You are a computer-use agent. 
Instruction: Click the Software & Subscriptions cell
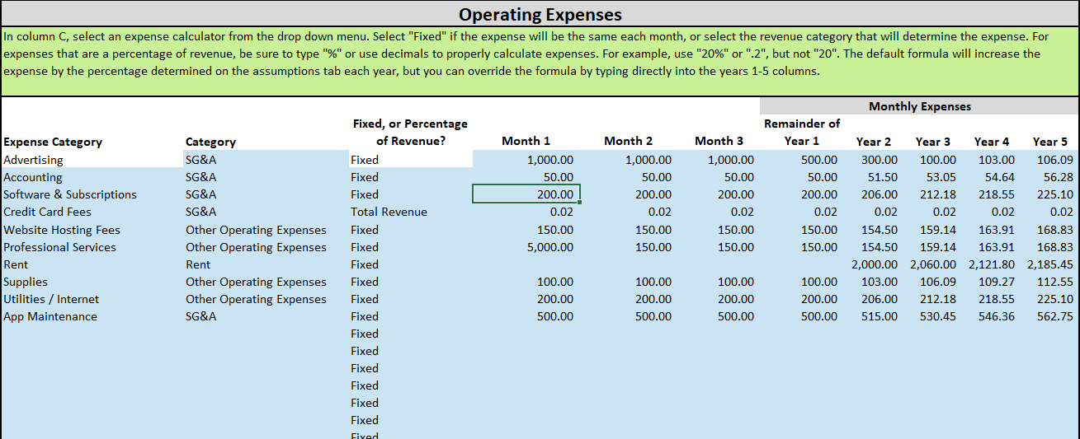92,194
